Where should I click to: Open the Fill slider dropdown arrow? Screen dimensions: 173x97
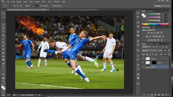pos(169,54)
